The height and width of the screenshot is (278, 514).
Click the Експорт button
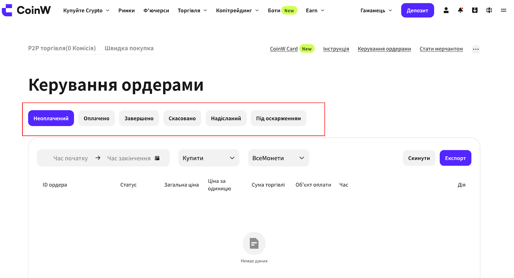pos(455,158)
